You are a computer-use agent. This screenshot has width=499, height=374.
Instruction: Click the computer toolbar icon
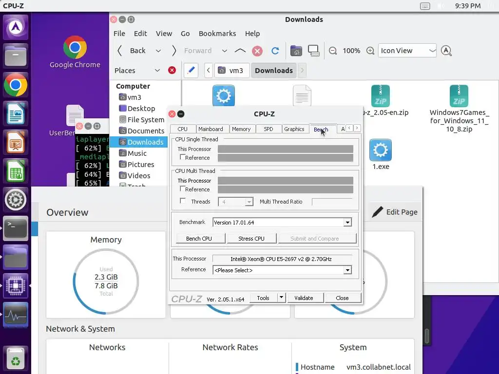click(313, 51)
